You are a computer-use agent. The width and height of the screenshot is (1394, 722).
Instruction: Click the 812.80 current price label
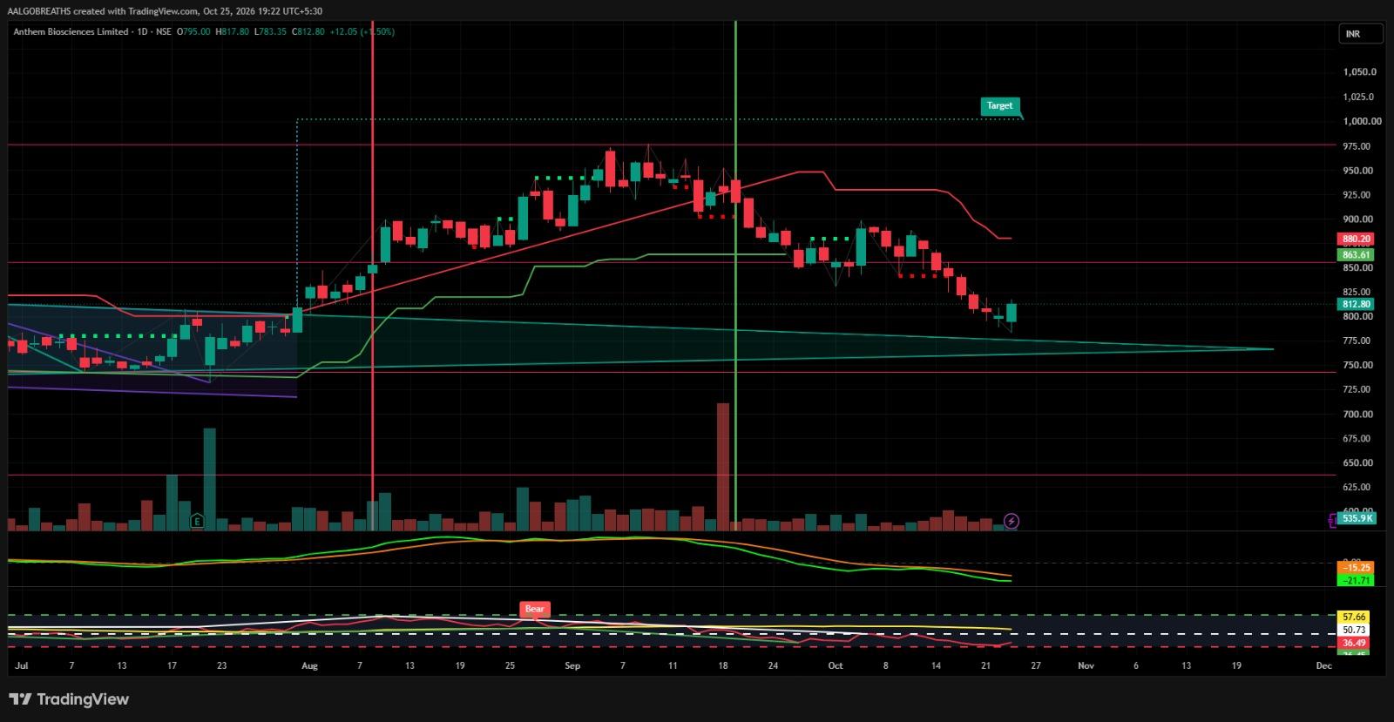1356,305
